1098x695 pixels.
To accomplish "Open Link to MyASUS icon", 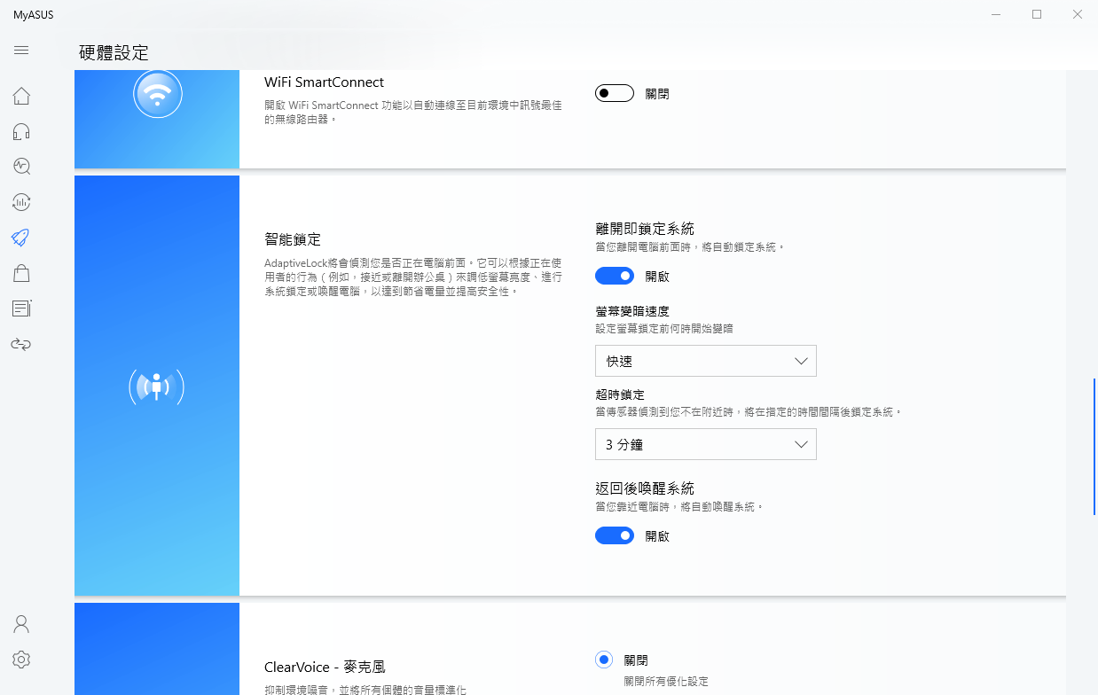I will 21,343.
